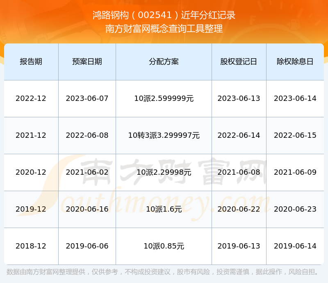This screenshot has width=328, height=283.
Task: Click ex-dividend date 2020-06-23
Action: 295,209
